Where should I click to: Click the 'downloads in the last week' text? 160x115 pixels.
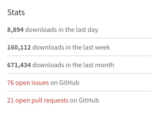tap(71, 47)
